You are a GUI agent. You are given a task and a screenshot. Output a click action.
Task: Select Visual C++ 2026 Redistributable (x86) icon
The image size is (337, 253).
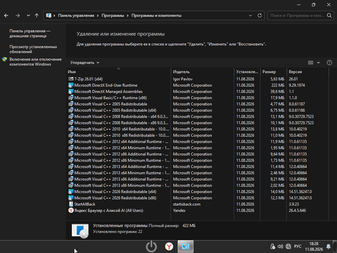(x=71, y=198)
